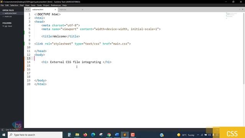Click the link rel stylesheet line
Viewport: 245px width, 138px height.
83,44
